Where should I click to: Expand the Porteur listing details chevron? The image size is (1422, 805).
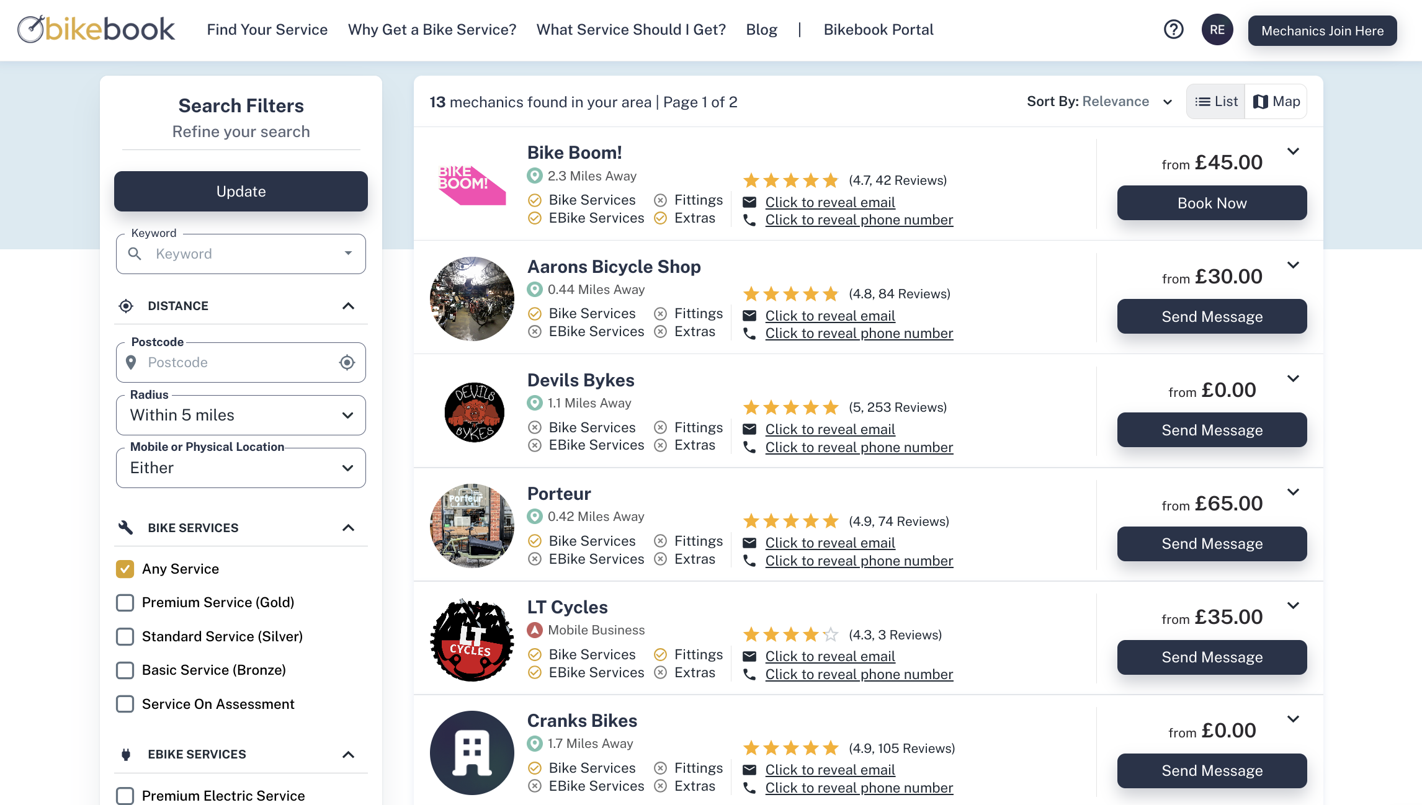(x=1293, y=492)
